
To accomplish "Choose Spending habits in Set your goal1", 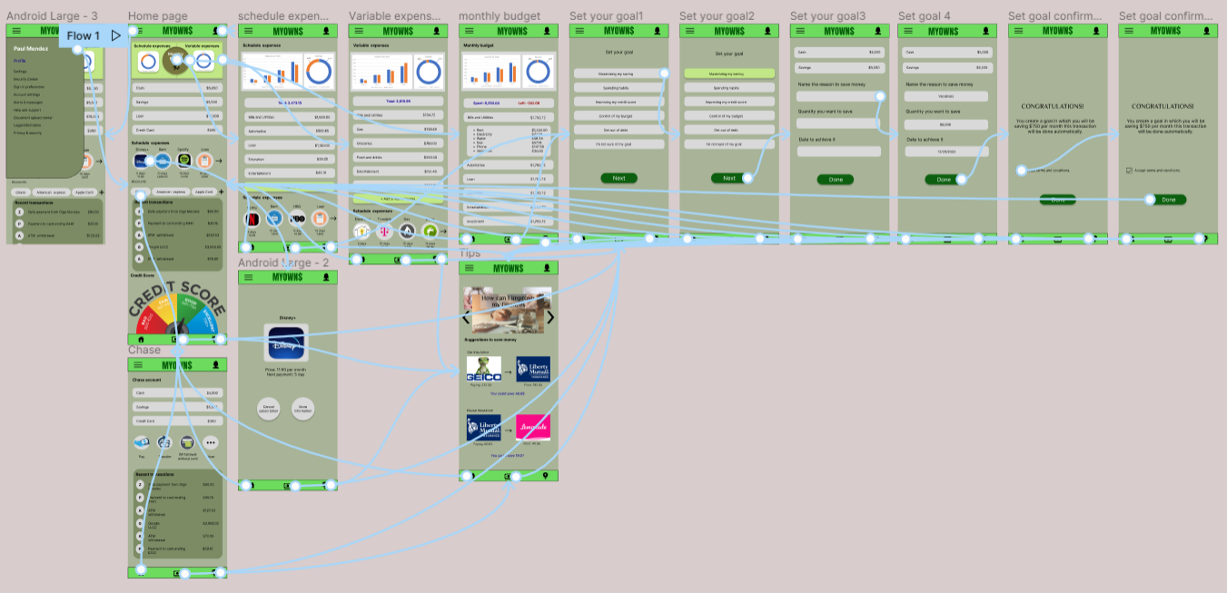I will pos(618,88).
